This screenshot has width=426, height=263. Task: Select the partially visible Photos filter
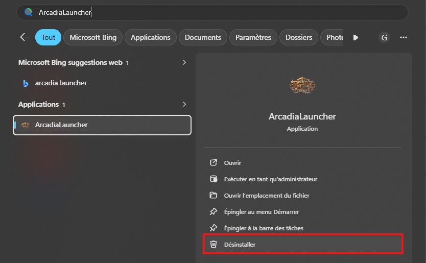(x=332, y=37)
